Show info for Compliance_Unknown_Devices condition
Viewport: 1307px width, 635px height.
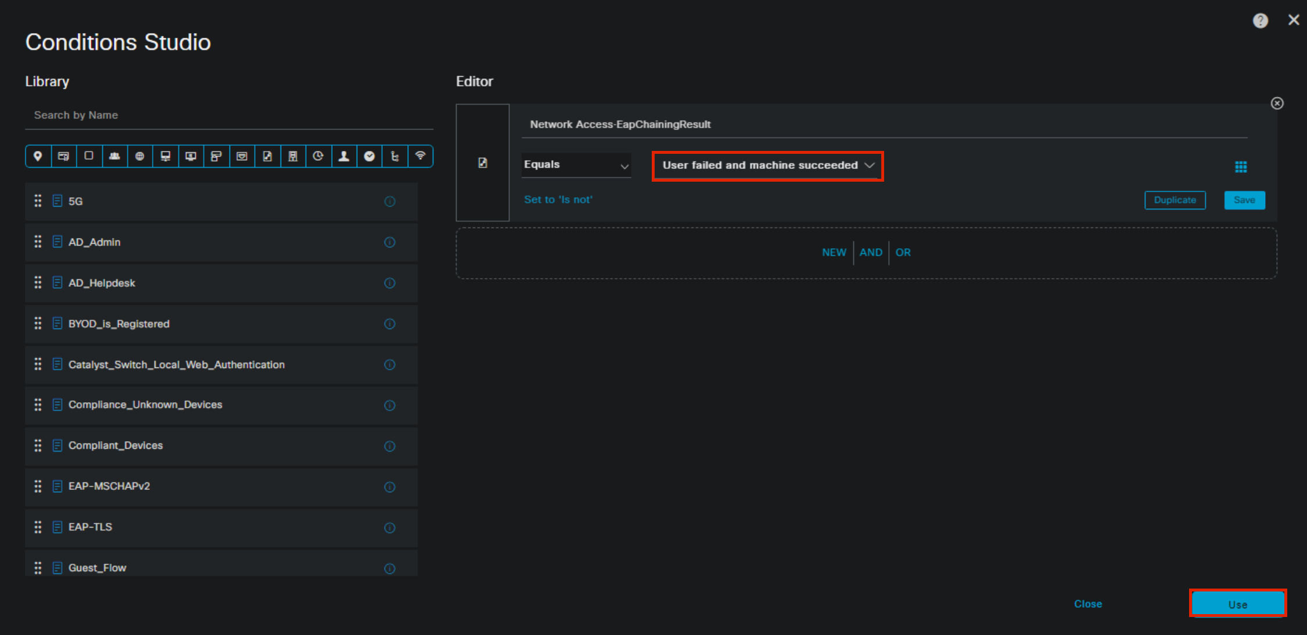tap(390, 405)
